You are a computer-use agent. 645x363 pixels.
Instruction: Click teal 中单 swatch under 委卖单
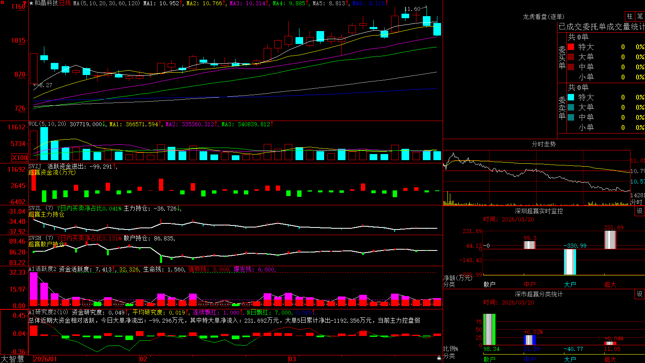click(571, 117)
